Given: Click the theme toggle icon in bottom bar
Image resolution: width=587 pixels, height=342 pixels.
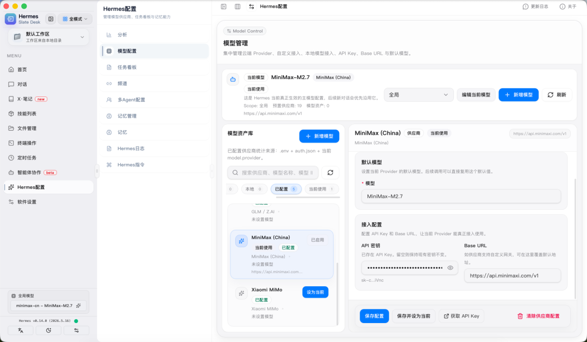Looking at the screenshot, I should (x=49, y=331).
